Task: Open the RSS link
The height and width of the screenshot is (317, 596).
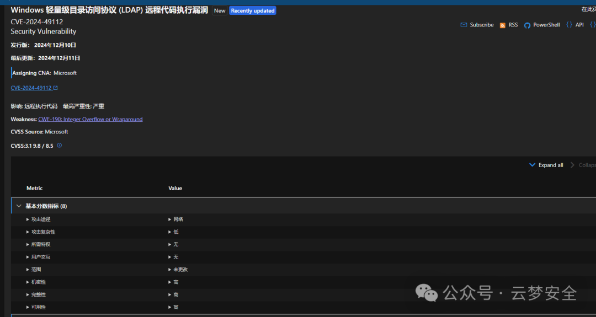Action: click(513, 25)
